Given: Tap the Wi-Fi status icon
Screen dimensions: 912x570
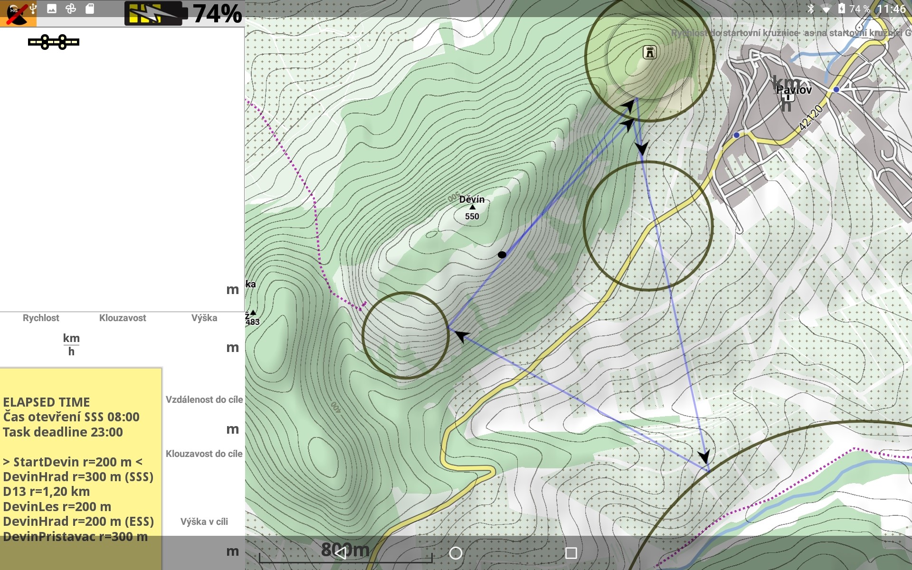Looking at the screenshot, I should [x=826, y=9].
